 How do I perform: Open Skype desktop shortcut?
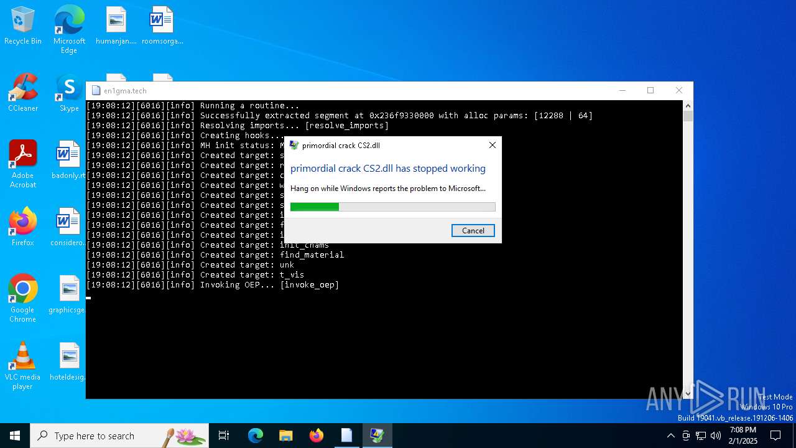click(x=69, y=93)
